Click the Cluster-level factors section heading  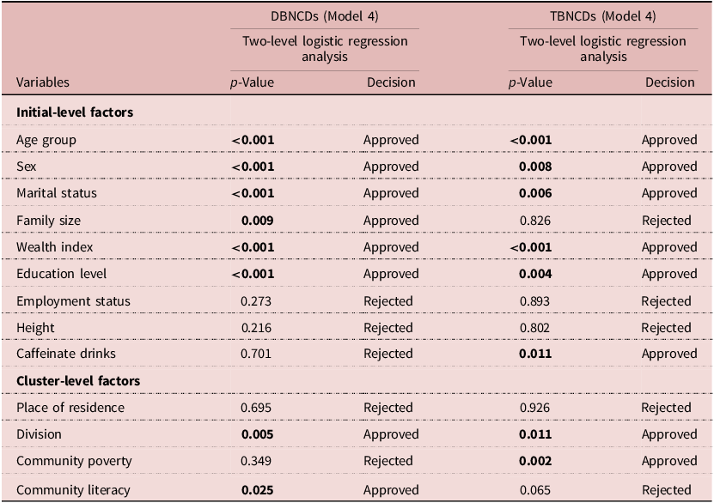point(78,380)
